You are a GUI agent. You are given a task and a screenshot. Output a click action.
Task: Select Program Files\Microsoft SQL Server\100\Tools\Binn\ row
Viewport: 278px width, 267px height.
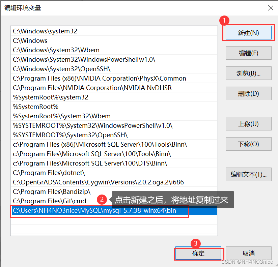[114, 154]
